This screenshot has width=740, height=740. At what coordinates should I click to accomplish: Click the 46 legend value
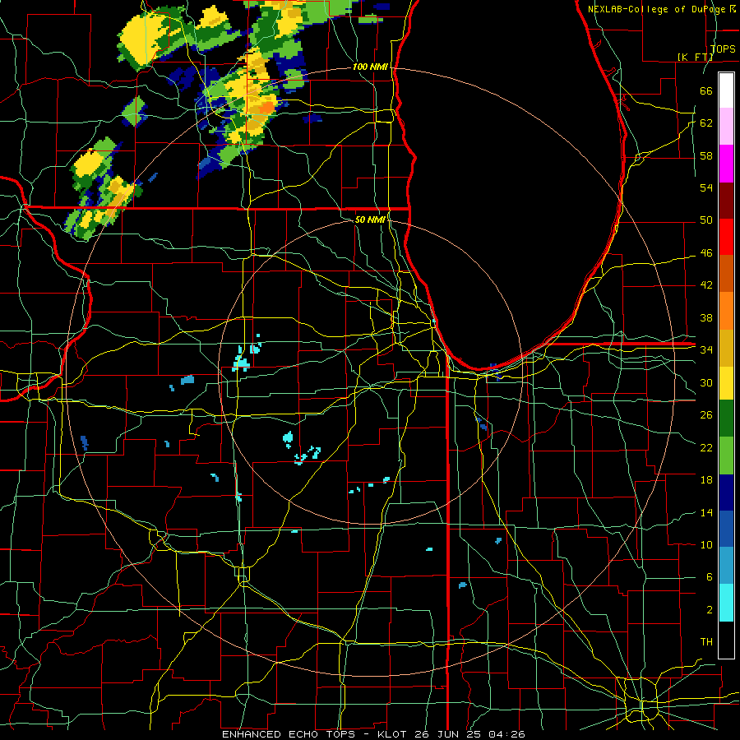click(x=706, y=253)
